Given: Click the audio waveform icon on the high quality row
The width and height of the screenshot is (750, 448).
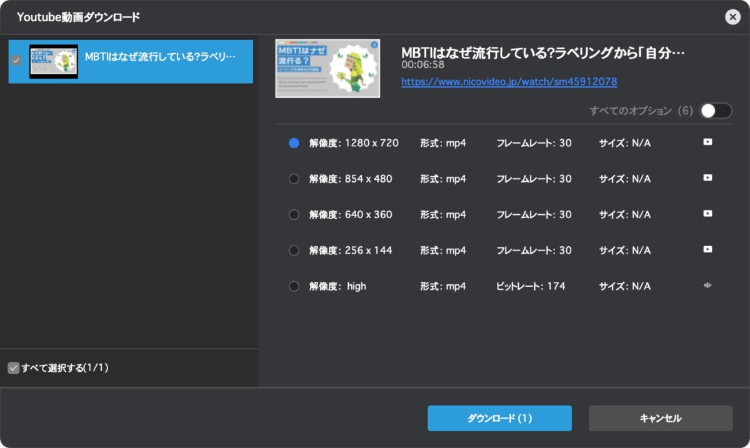Looking at the screenshot, I should pos(707,285).
